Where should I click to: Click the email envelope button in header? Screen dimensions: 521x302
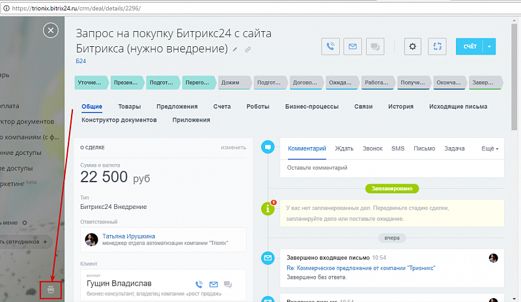pyautogui.click(x=352, y=46)
